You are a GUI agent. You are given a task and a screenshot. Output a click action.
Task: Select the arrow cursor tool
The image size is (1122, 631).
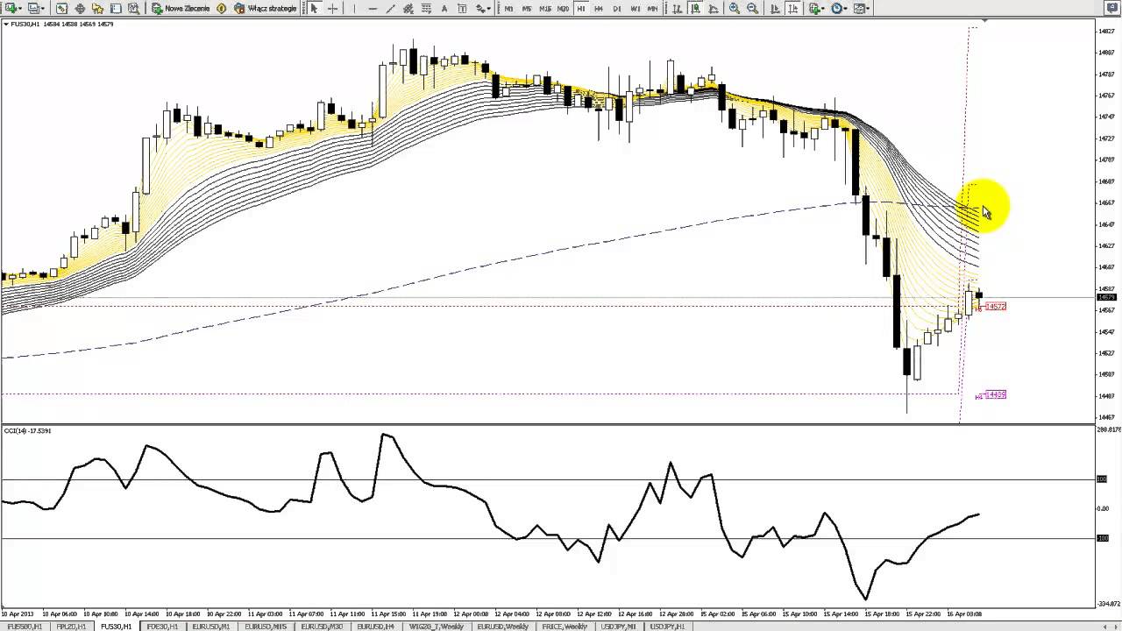[314, 8]
